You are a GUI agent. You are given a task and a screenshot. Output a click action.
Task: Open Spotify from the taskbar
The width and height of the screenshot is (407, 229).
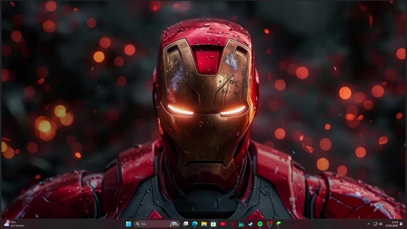tap(260, 224)
